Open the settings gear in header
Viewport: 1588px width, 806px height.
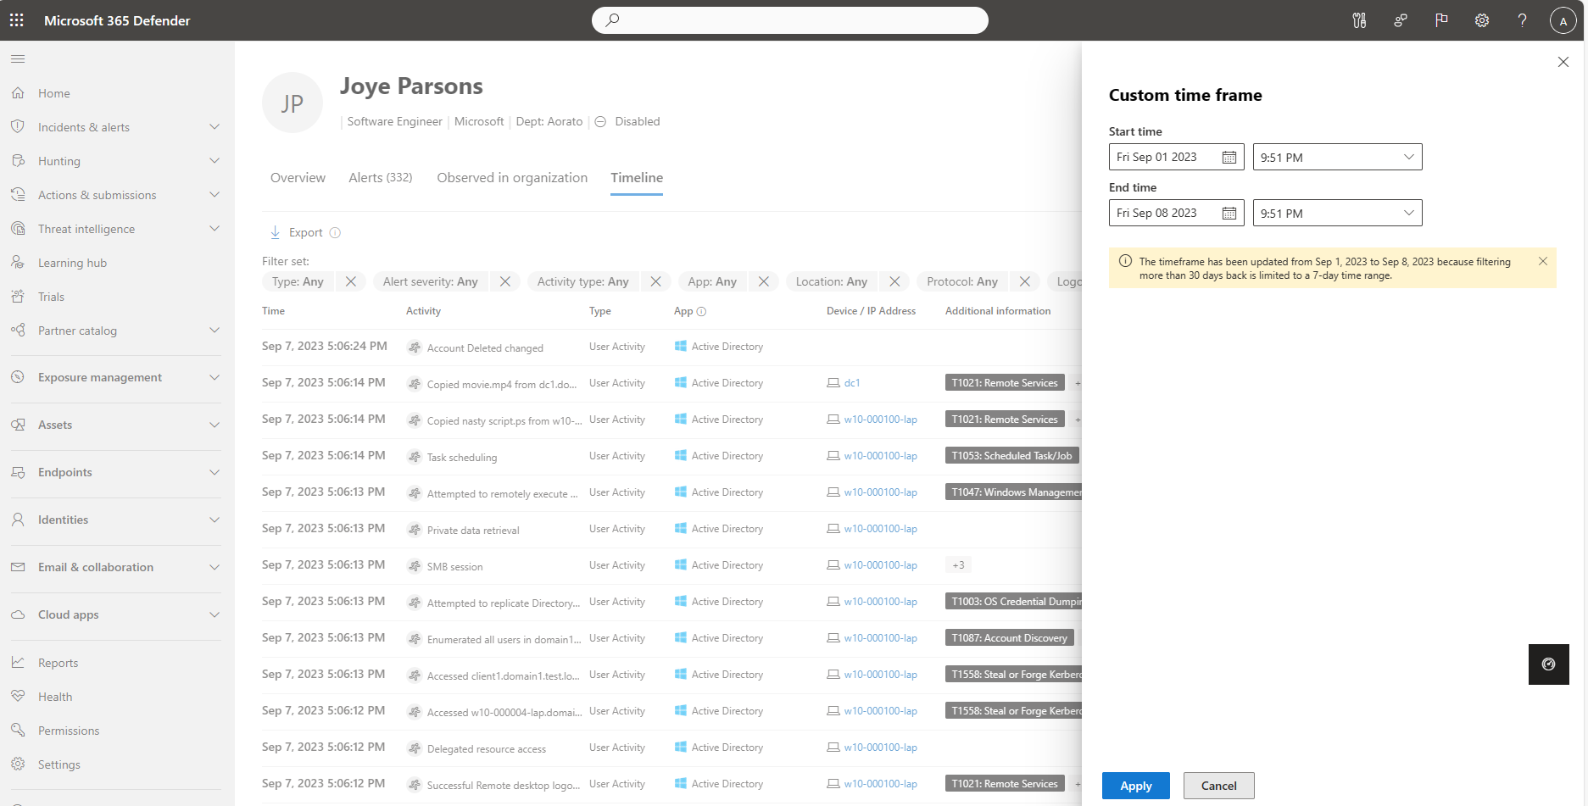click(x=1481, y=20)
